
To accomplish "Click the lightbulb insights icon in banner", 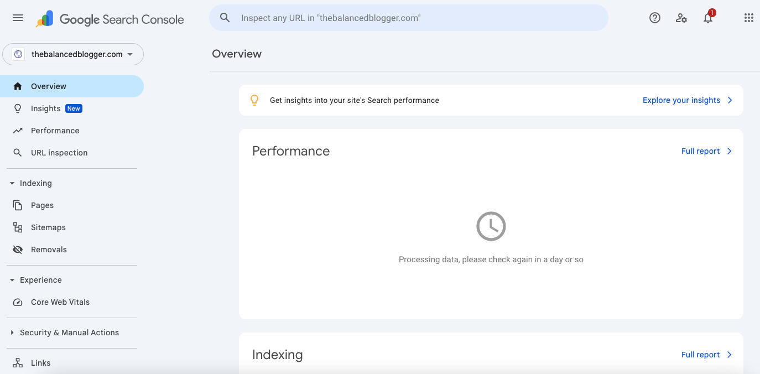I will click(x=254, y=100).
